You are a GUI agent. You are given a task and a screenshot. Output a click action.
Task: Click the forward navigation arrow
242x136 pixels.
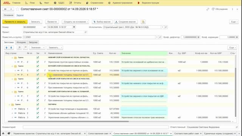tap(11, 9)
